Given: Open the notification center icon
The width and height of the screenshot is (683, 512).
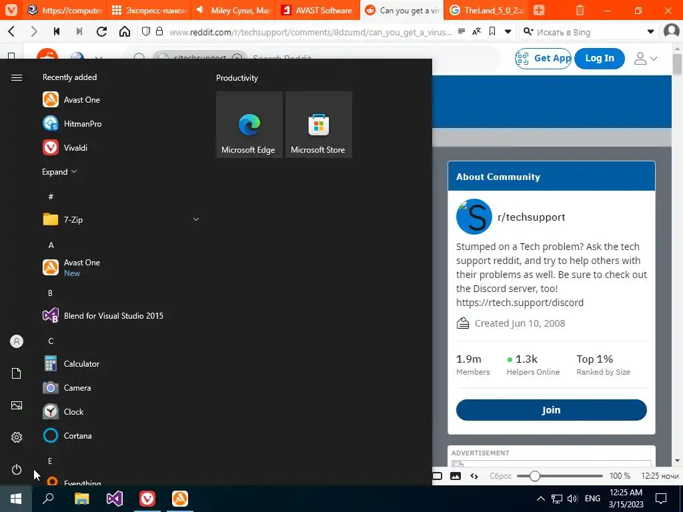Looking at the screenshot, I should pyautogui.click(x=661, y=499).
